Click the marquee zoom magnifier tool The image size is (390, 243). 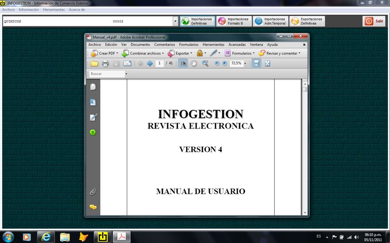(x=205, y=63)
